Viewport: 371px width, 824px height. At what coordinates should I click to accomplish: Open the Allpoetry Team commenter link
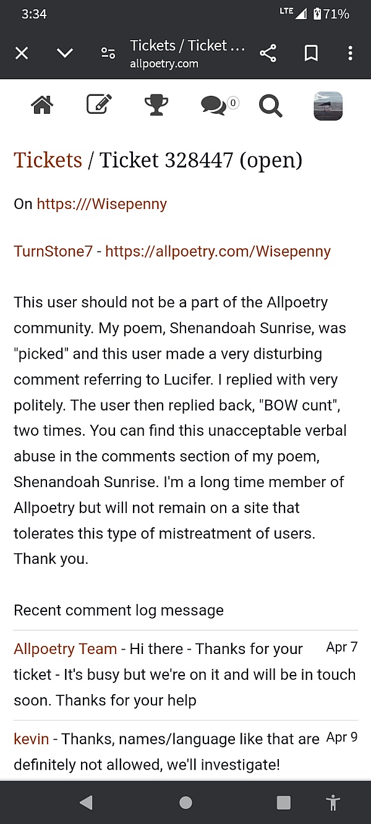(65, 649)
